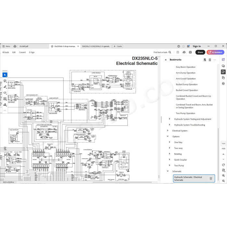Open the Bucket Dump Operation bookmark
The height and width of the screenshot is (227, 227).
[x=186, y=84]
